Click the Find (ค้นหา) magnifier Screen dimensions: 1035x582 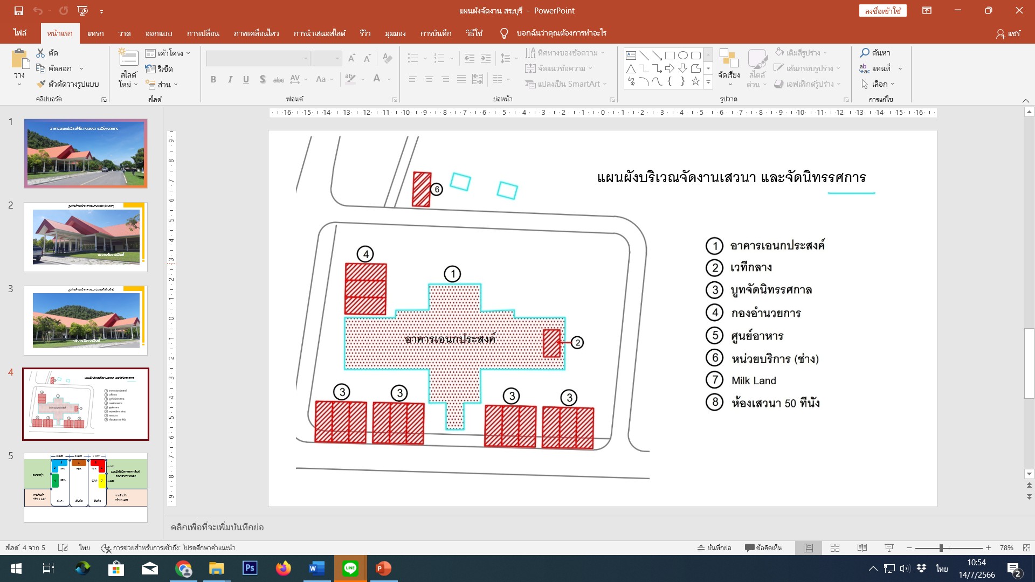pos(865,53)
